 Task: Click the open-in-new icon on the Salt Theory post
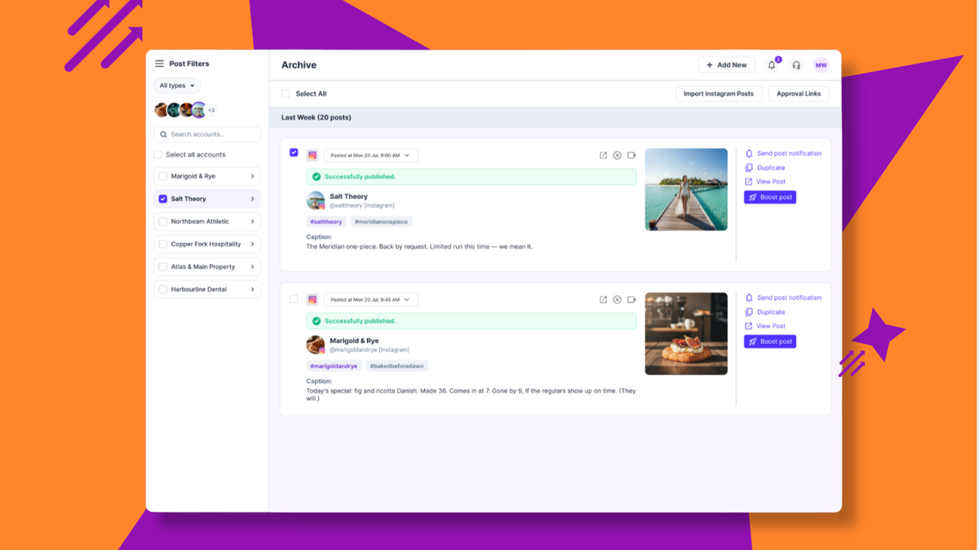tap(603, 155)
